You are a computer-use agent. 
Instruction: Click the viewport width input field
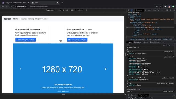click(x=60, y=10)
